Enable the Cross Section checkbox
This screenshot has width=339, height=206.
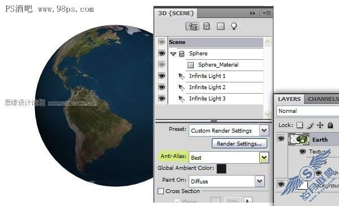coord(160,191)
